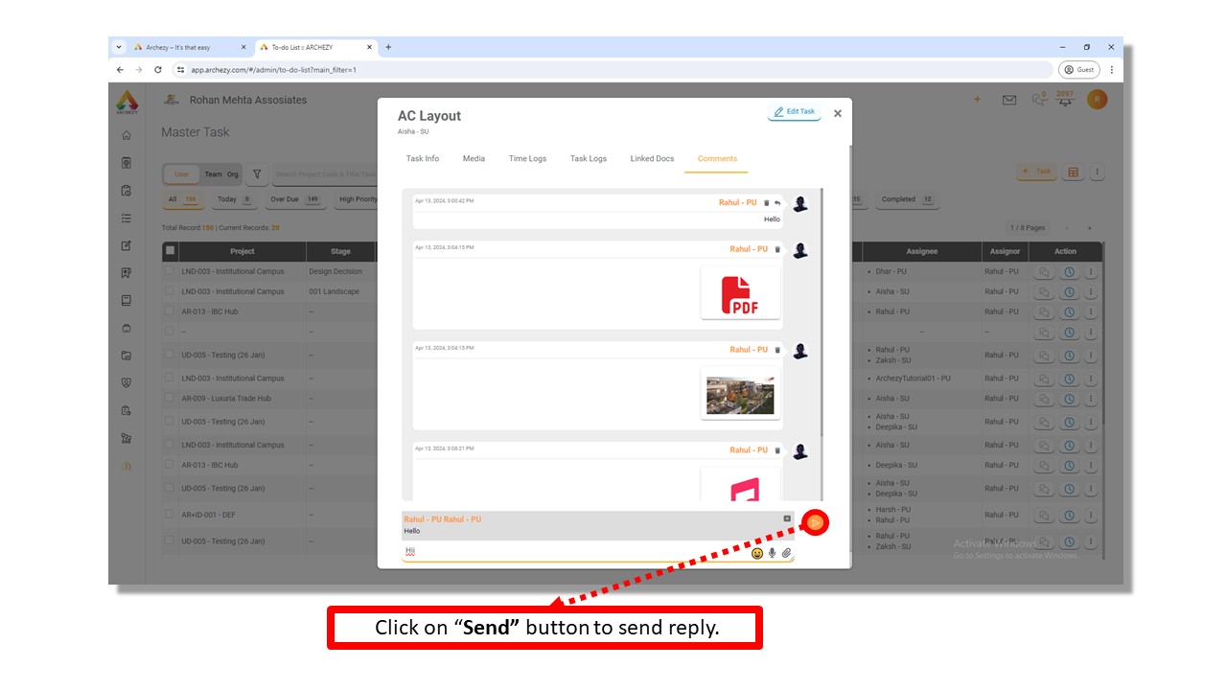1227x690 pixels.
Task: Click the search project code field
Action: click(x=326, y=174)
